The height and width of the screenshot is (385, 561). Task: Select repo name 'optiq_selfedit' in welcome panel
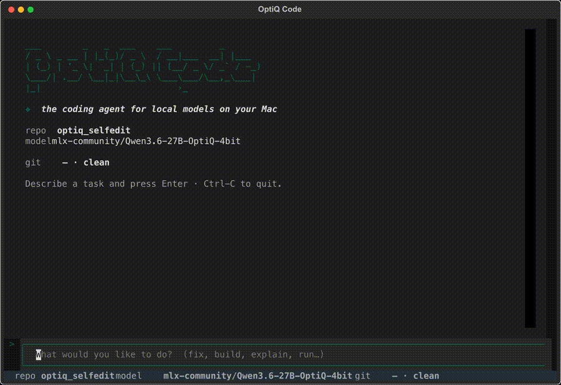click(93, 130)
